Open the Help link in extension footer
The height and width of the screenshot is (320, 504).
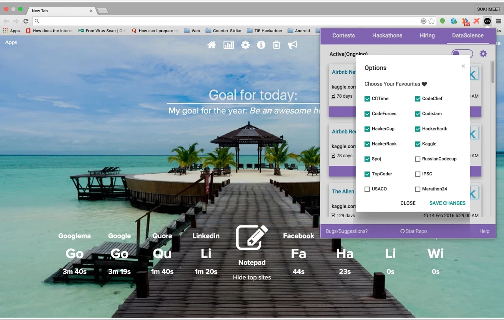coord(484,231)
